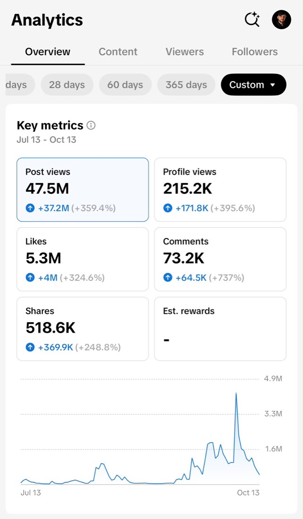The width and height of the screenshot is (303, 519).
Task: Click the 518.6K shares value
Action: [50, 328]
